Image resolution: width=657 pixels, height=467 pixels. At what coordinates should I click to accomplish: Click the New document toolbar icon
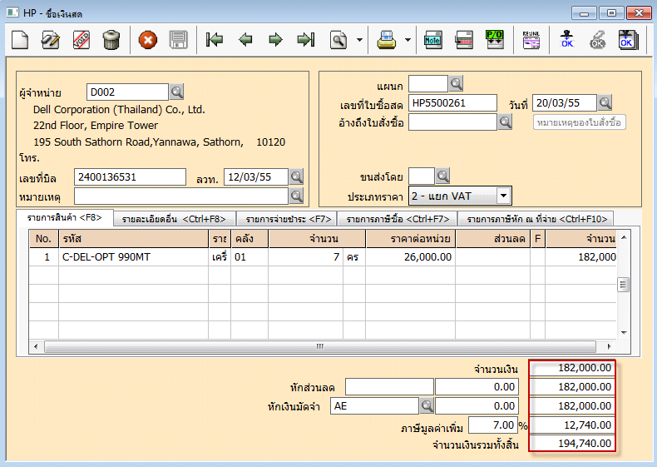pyautogui.click(x=20, y=39)
